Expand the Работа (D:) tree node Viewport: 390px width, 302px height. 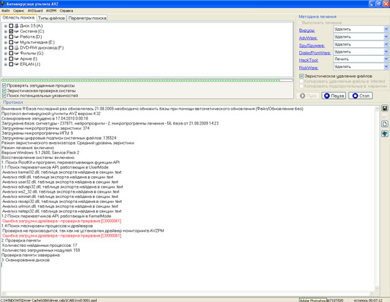(x=6, y=37)
